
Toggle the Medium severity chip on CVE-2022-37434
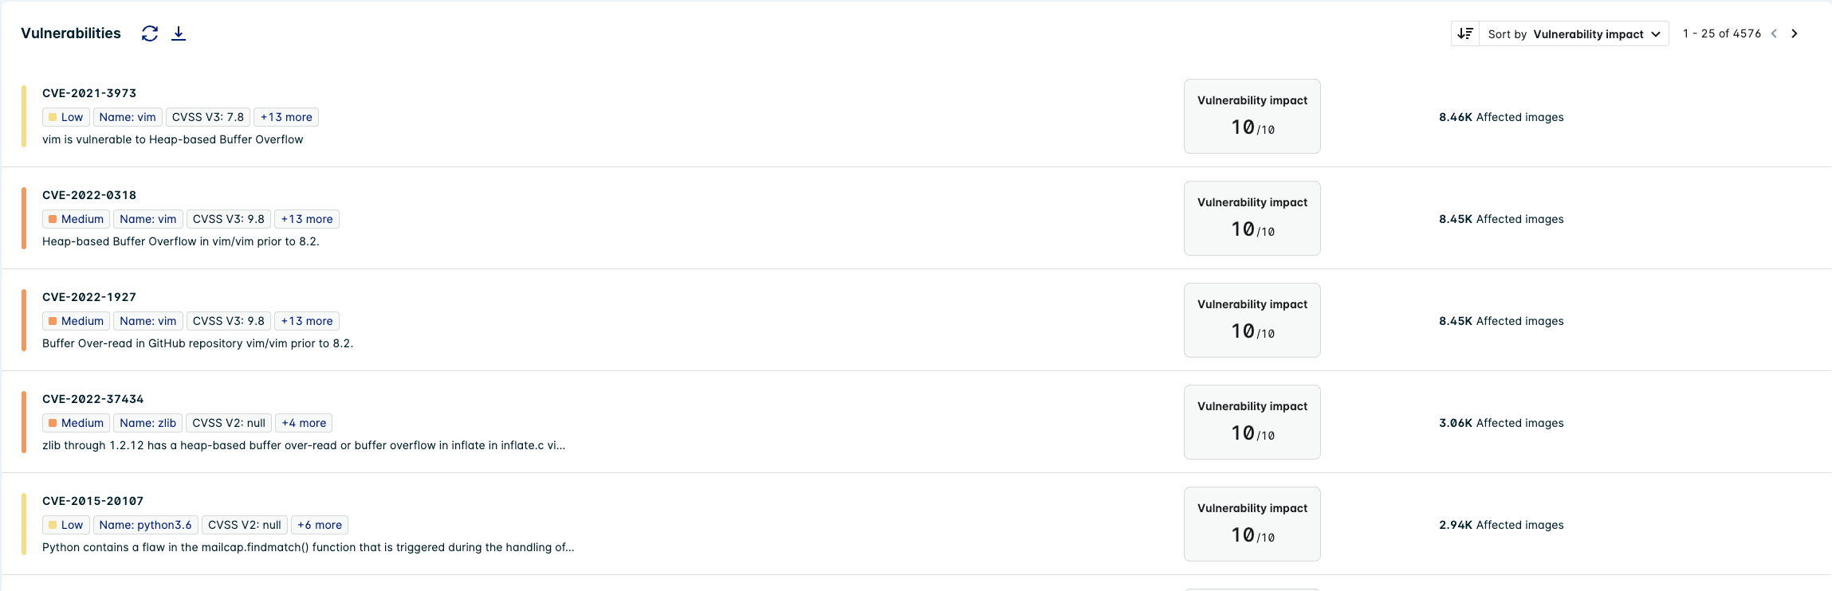[76, 422]
